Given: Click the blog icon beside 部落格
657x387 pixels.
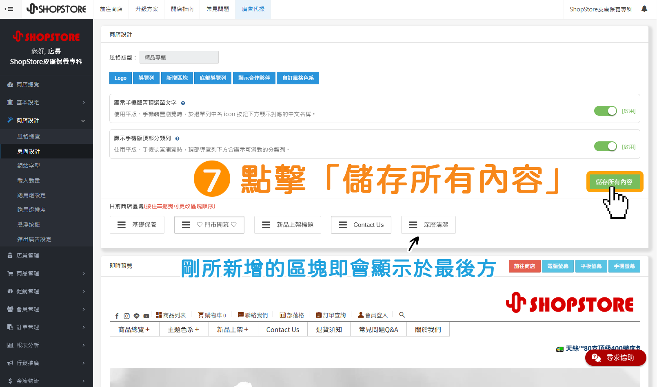Looking at the screenshot, I should (x=283, y=315).
